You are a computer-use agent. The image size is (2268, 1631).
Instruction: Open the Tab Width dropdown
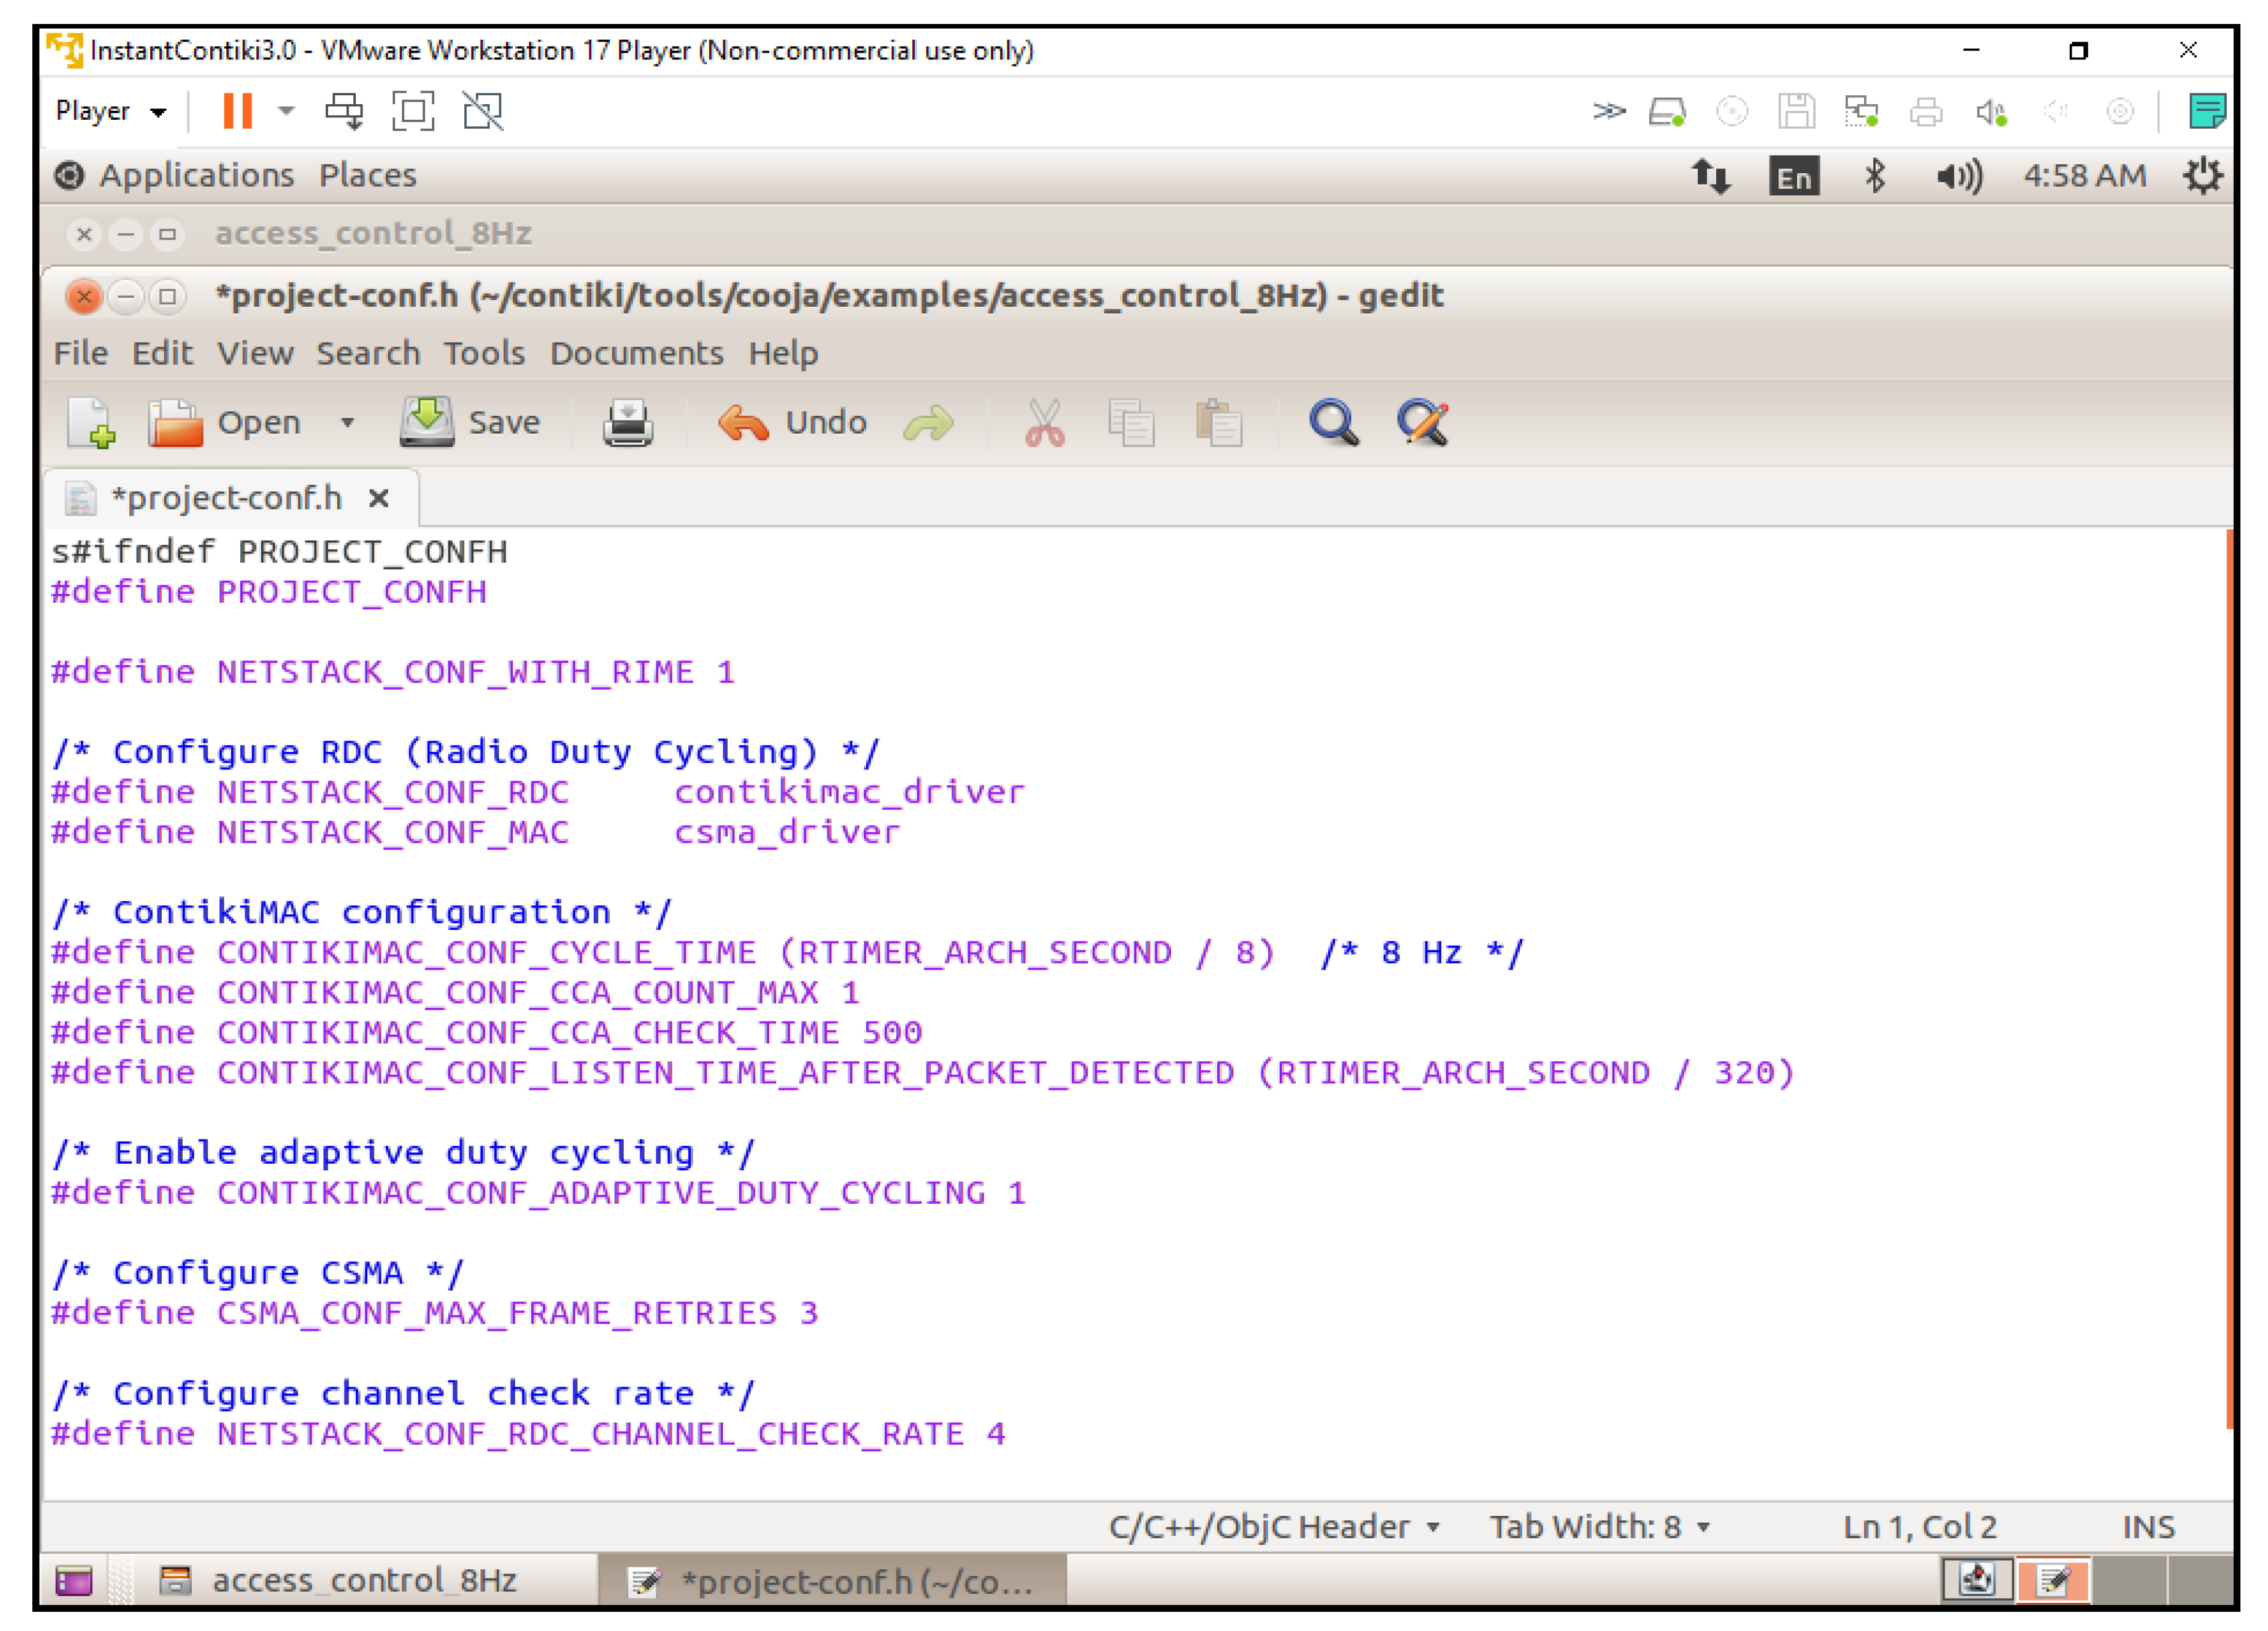1598,1526
